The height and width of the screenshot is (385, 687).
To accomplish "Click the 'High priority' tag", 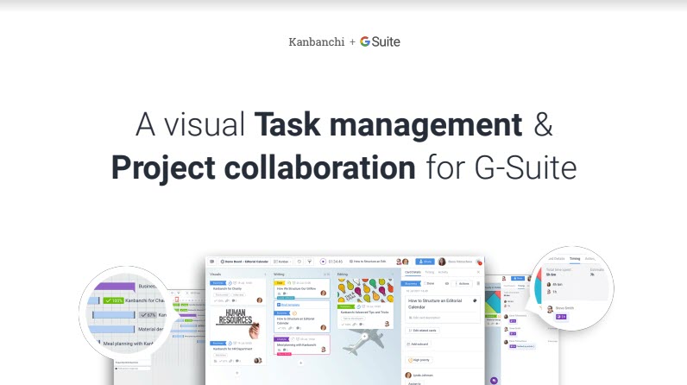I will [x=419, y=360].
